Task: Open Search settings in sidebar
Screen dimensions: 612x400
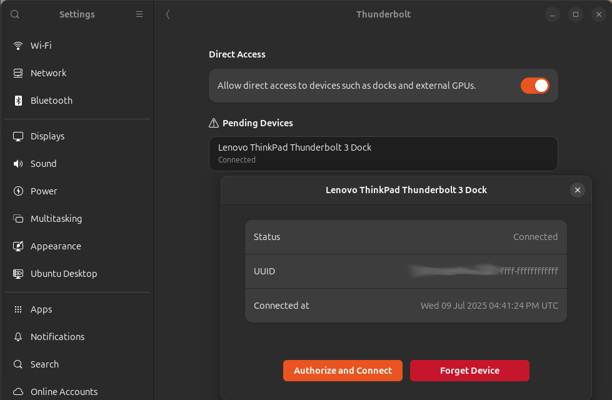Action: 78,364
